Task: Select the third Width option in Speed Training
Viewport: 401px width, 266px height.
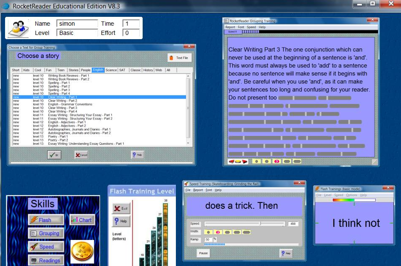Action: (x=227, y=232)
